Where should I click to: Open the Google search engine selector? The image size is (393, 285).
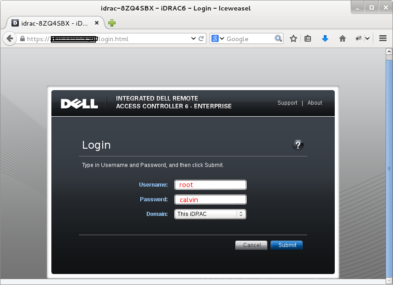click(x=217, y=38)
